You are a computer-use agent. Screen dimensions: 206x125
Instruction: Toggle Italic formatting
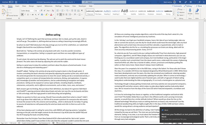point(25,14)
